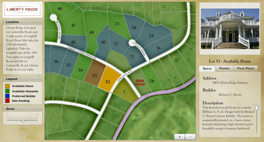Select the Specs tab
The width and height of the screenshot is (264, 142).
[207, 68]
